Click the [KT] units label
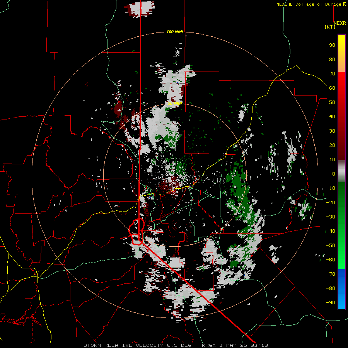348x348 pixels. [x=330, y=27]
